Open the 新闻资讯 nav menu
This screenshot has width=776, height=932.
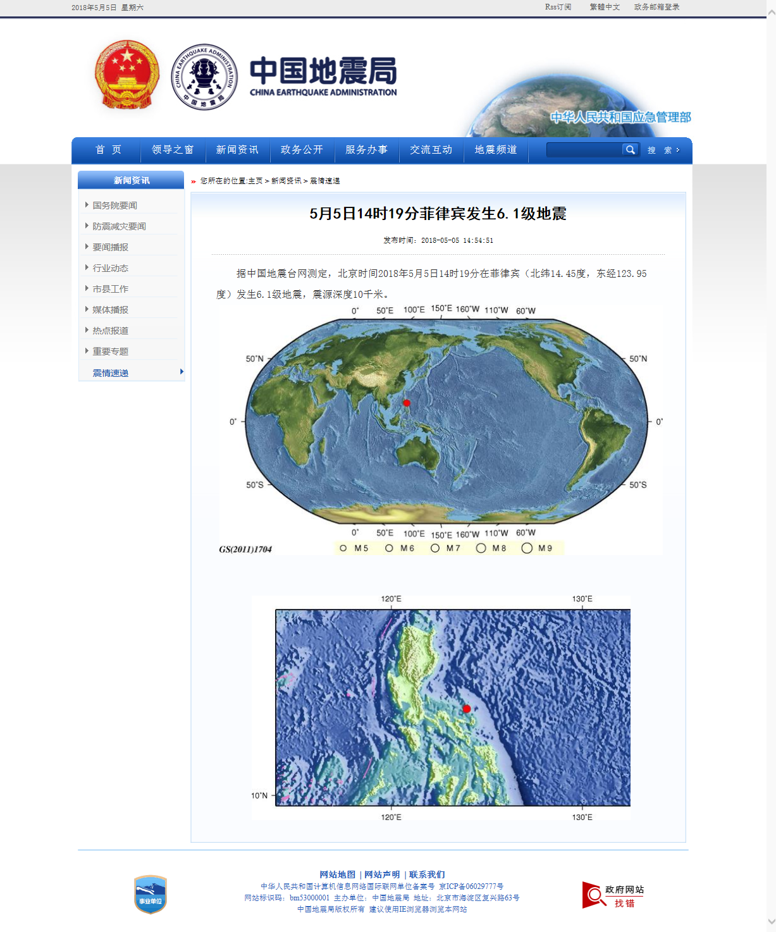237,150
